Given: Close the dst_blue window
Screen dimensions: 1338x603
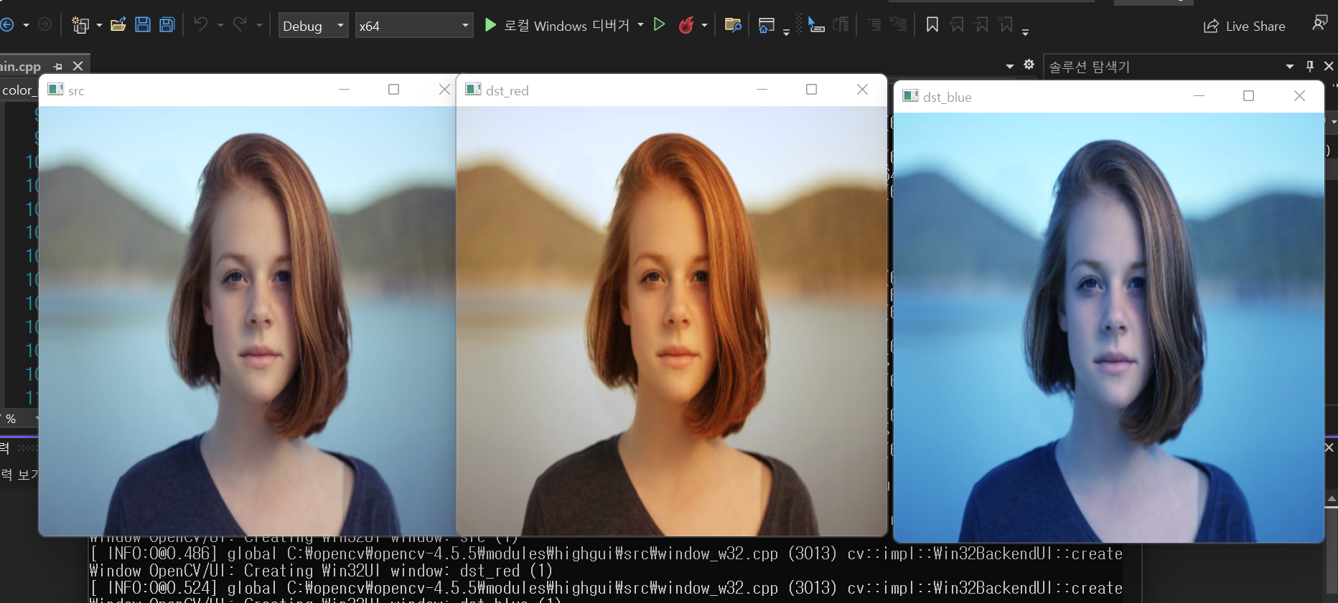Looking at the screenshot, I should click(1299, 95).
